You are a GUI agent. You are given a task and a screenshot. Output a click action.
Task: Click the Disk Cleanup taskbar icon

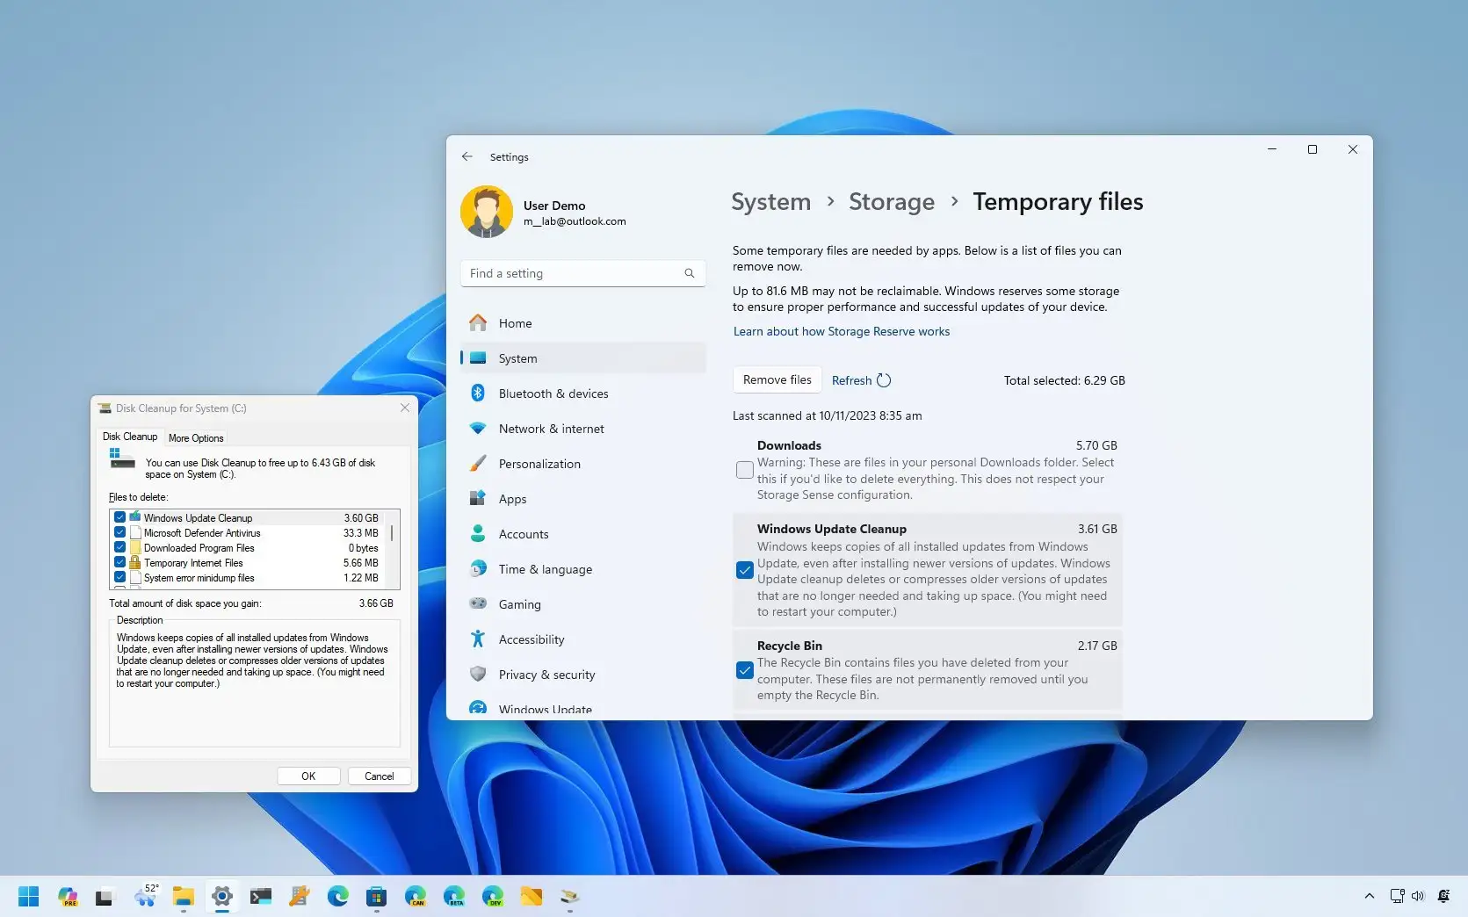click(x=570, y=896)
